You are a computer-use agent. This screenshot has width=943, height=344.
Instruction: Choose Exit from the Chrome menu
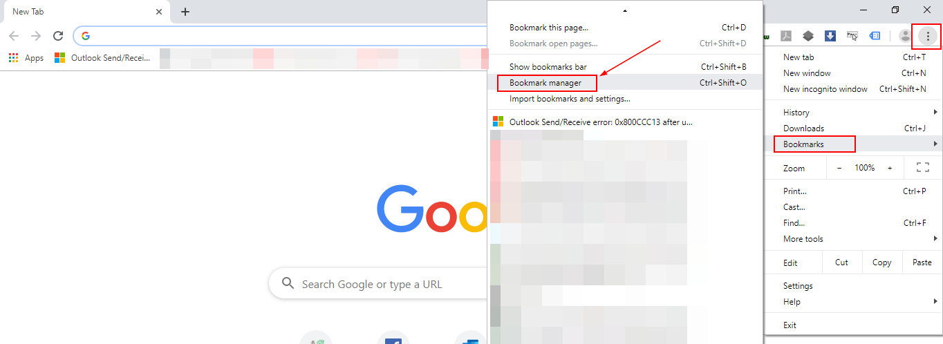pos(853,325)
